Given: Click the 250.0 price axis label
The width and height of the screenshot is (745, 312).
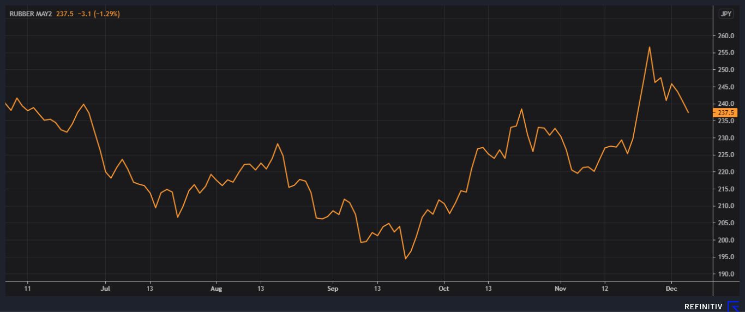Looking at the screenshot, I should click(x=725, y=70).
